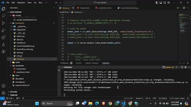Click the notifications bell in status bar
Screen dimensions: 191x107
[x=188, y=98]
